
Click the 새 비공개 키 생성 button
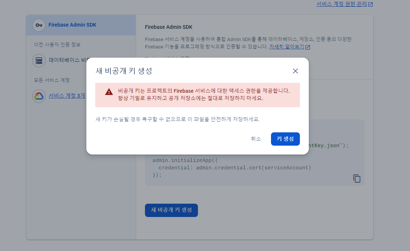point(171,210)
